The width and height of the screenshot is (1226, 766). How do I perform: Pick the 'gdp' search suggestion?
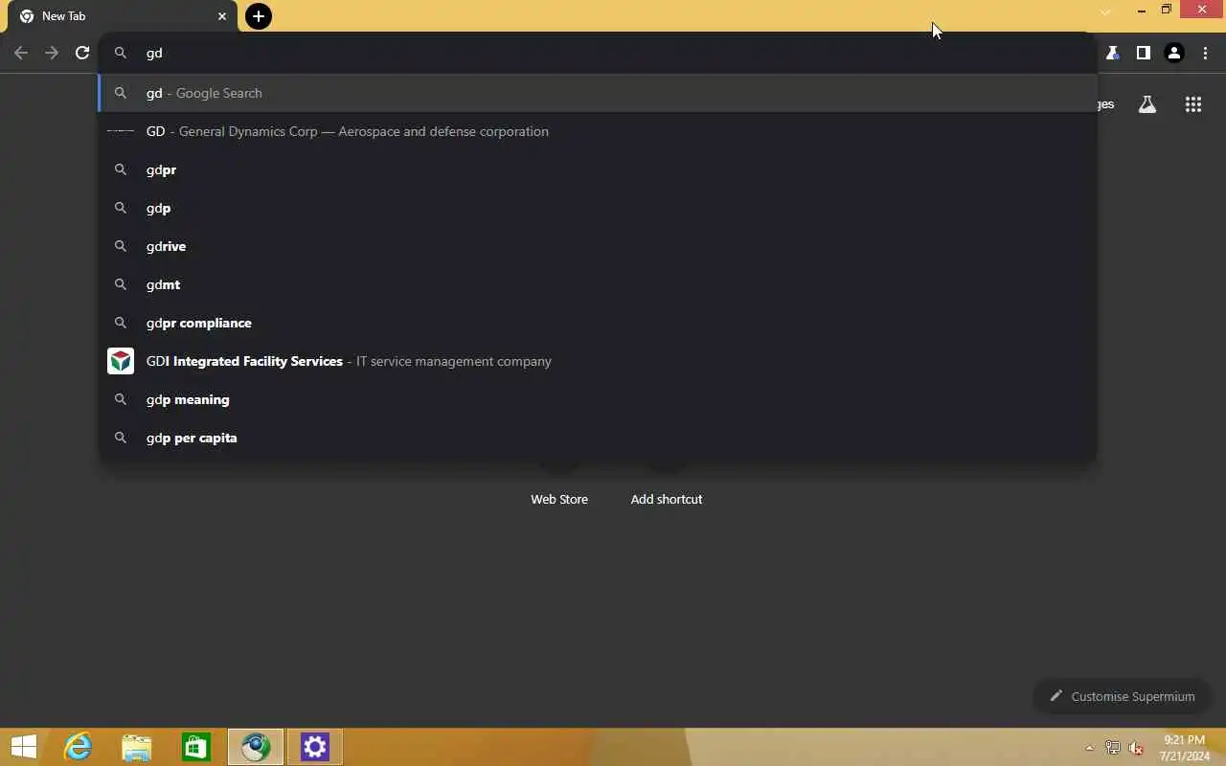click(x=598, y=208)
